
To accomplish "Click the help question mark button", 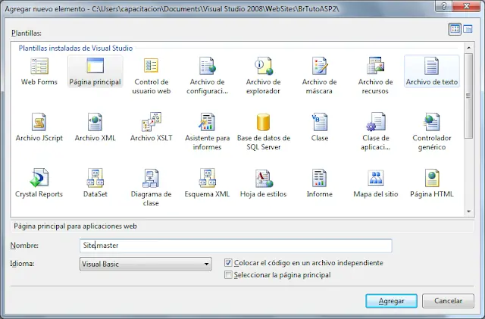I will pos(444,6).
